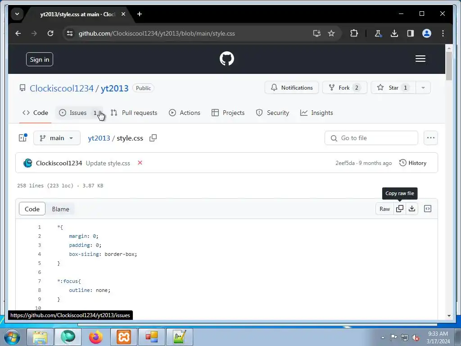Image resolution: width=461 pixels, height=346 pixels.
Task: Open the browser extensions puzzle icon
Action: tap(354, 33)
